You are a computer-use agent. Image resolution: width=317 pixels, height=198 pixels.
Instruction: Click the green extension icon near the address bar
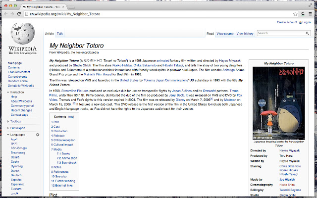[x=303, y=14]
